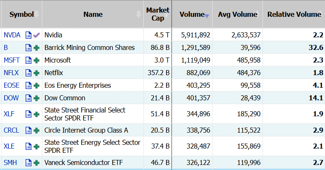The image size is (325, 170).
Task: Click the Volume column sort arrow
Action: click(207, 16)
